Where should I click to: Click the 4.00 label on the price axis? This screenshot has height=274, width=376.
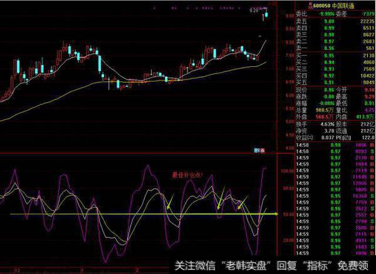coord(290,148)
